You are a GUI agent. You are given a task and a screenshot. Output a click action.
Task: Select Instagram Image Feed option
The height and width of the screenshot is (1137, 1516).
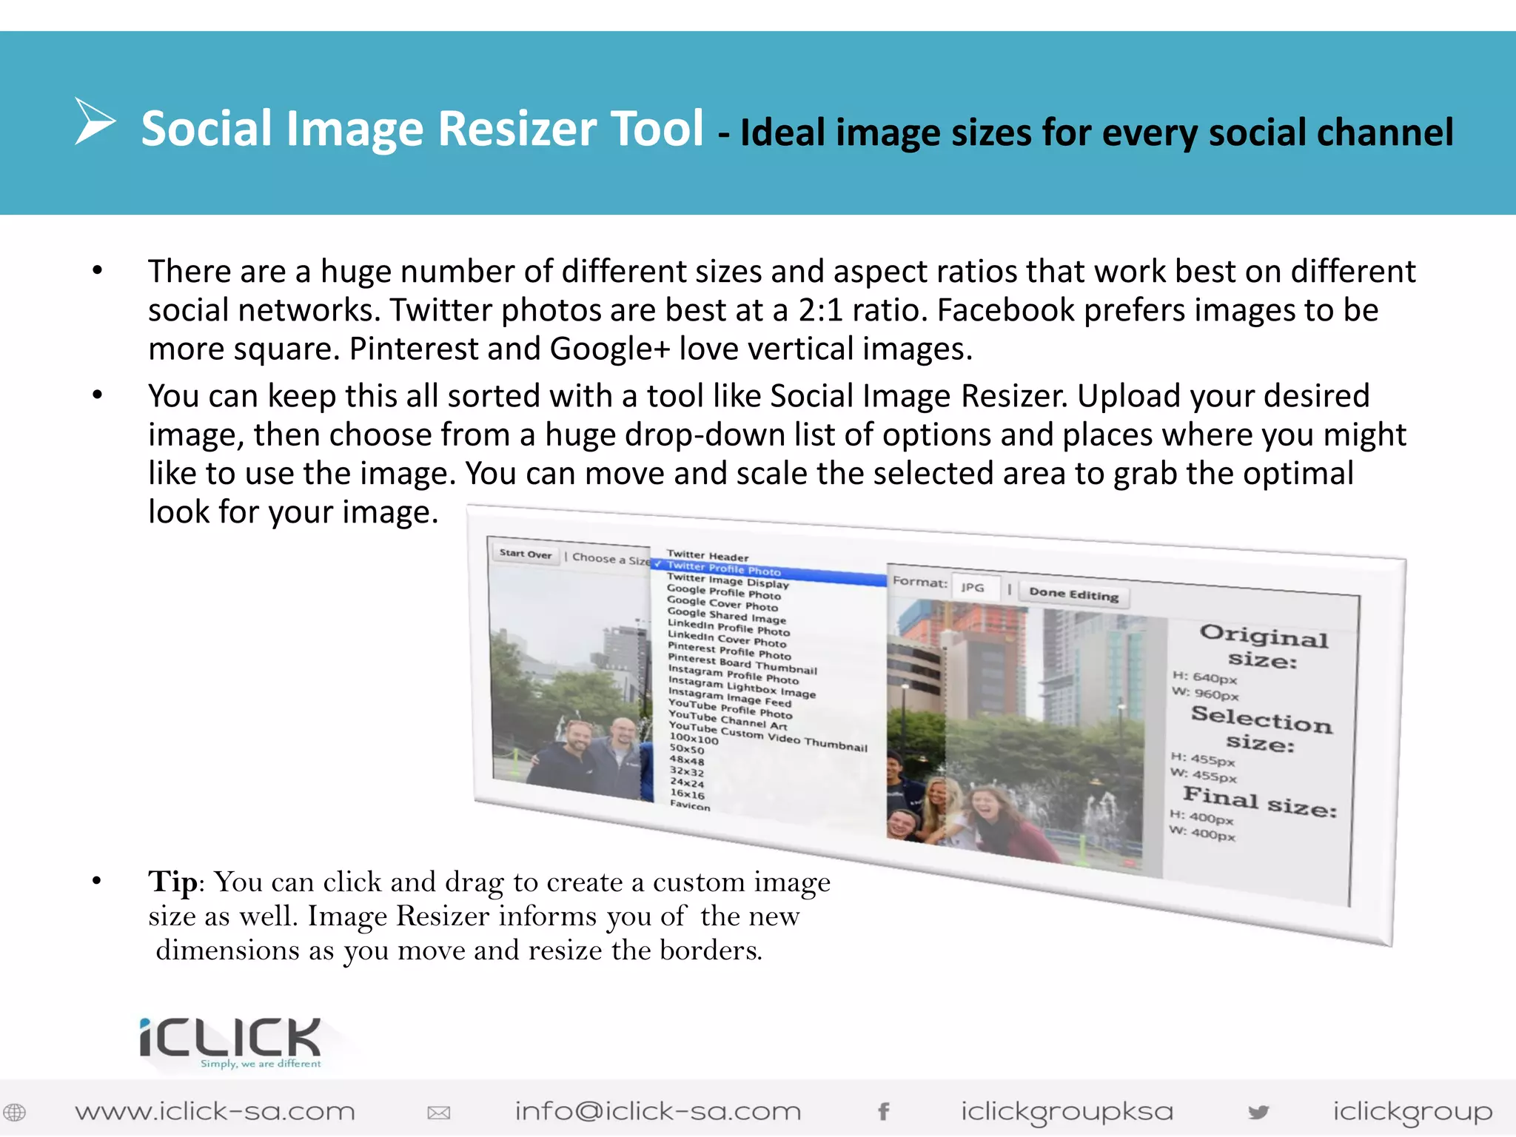point(730,697)
